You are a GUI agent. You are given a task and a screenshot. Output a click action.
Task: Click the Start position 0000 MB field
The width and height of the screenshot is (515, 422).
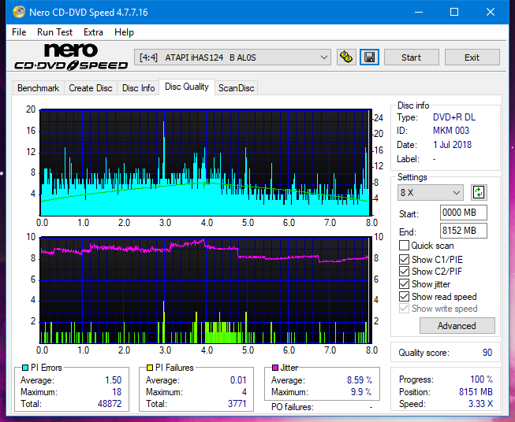coord(463,213)
